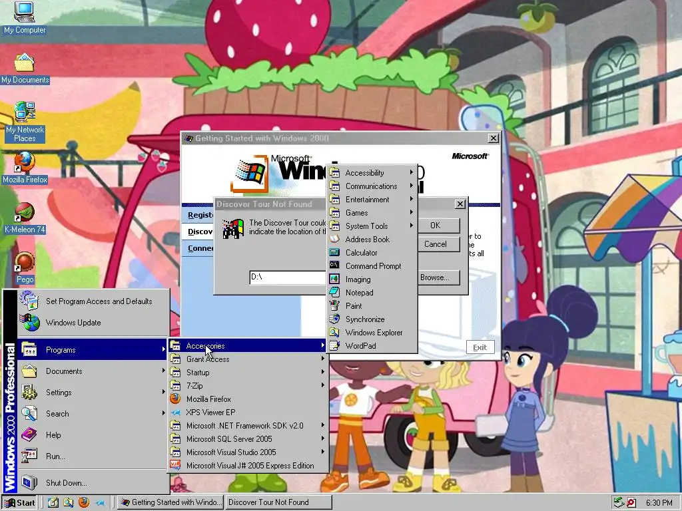This screenshot has height=511, width=682.
Task: Click Getting Started with Windows taskbar button
Action: coord(170,502)
